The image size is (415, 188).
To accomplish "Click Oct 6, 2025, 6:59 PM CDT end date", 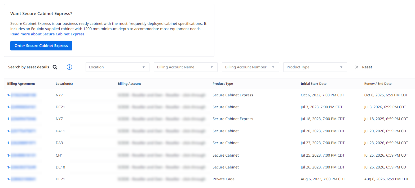I will point(386,95).
